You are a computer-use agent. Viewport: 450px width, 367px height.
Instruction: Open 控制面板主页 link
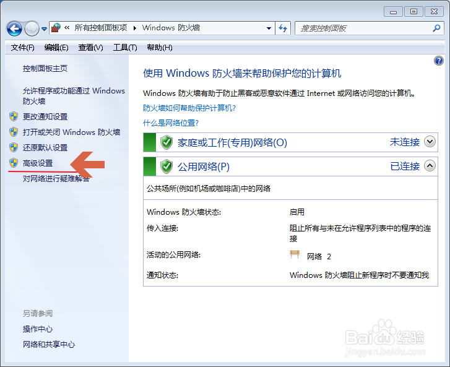point(45,69)
